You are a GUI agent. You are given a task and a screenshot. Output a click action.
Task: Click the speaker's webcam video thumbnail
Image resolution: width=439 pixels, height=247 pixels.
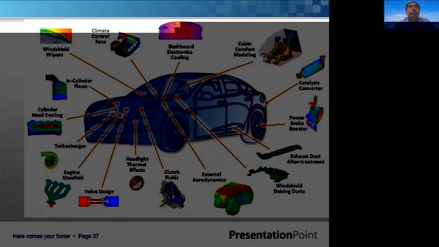pos(411,16)
